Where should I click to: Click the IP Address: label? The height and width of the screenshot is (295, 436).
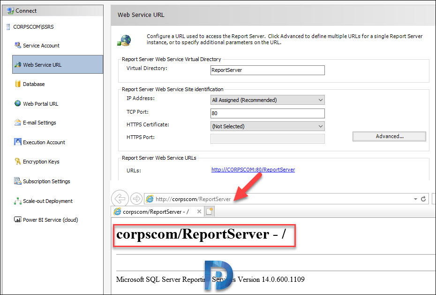[141, 98]
